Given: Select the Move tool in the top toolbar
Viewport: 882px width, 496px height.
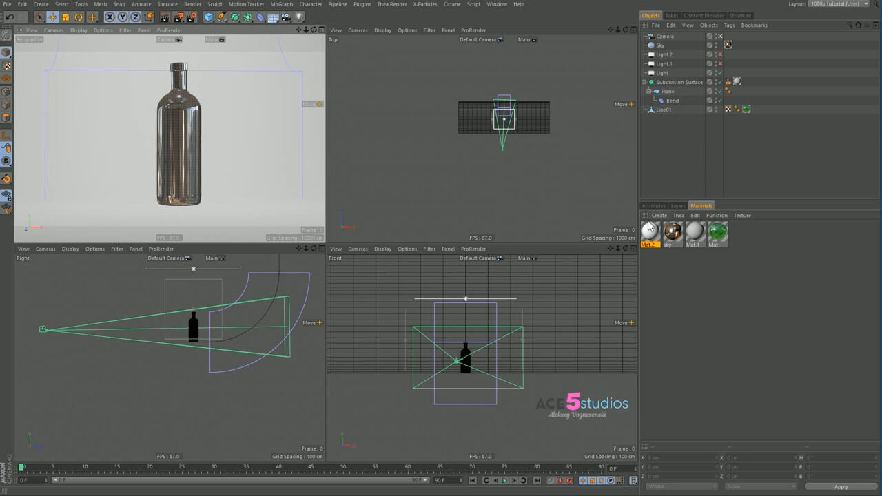Looking at the screenshot, I should tap(52, 17).
